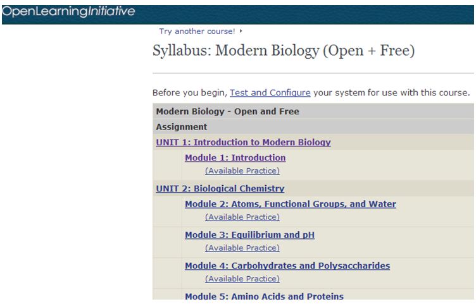Open Available Practice under Module 1
Screen dimensions: 476x304
point(242,171)
